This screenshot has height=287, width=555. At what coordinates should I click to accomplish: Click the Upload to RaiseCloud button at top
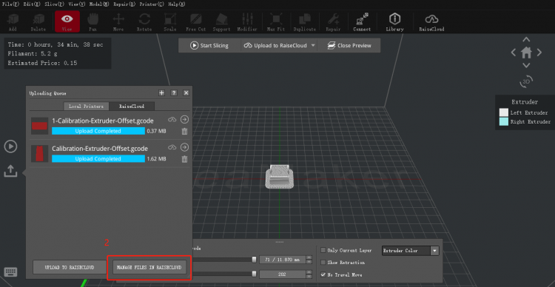[276, 46]
